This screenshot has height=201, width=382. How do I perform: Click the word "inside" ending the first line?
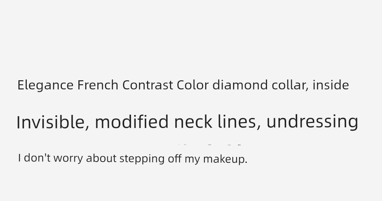pyautogui.click(x=331, y=85)
